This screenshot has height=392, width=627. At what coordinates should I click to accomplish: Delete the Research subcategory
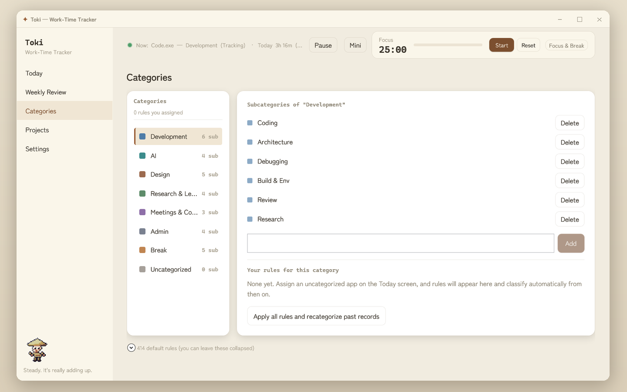[x=570, y=219]
